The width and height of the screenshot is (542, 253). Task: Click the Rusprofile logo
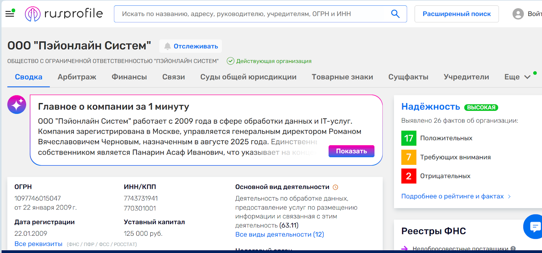64,14
